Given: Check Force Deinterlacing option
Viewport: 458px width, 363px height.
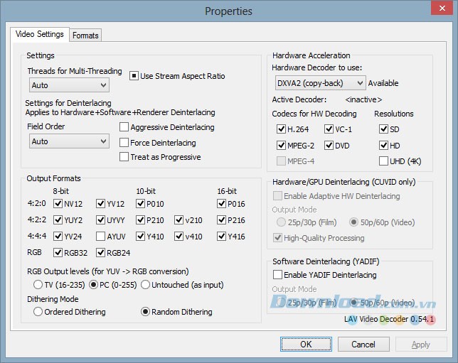Looking at the screenshot, I should 124,143.
